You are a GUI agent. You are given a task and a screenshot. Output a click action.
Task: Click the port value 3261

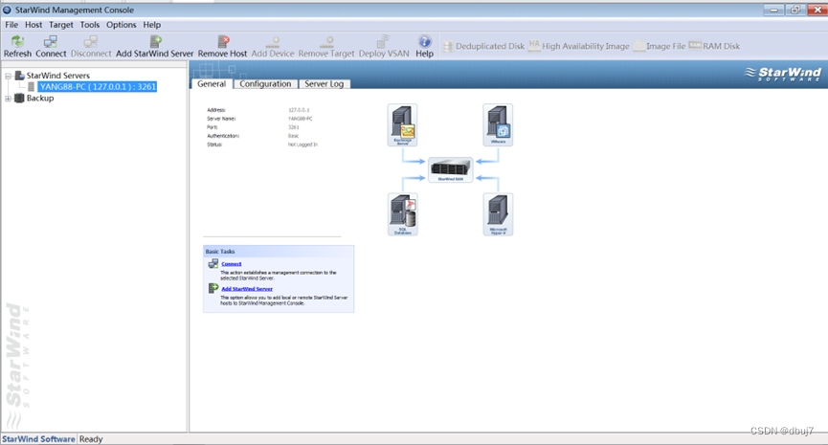point(294,127)
